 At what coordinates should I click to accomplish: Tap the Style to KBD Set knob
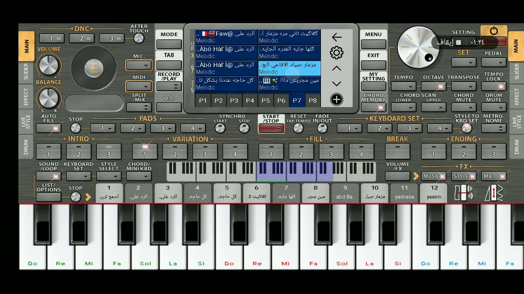pyautogui.click(x=467, y=128)
